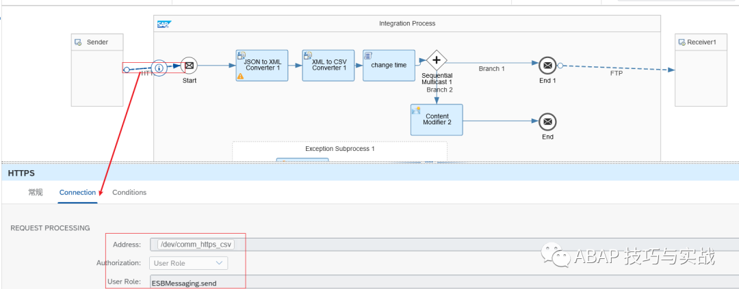Select the Sequential Multicast gateway icon
739x289 pixels.
click(x=436, y=60)
